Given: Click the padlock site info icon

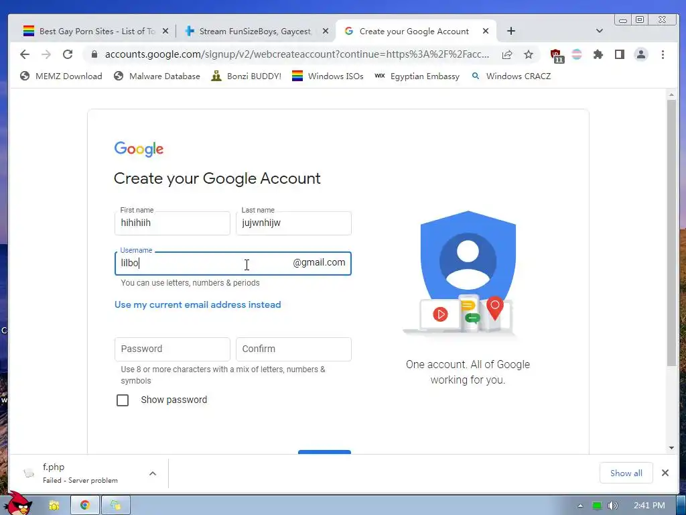Looking at the screenshot, I should (94, 54).
